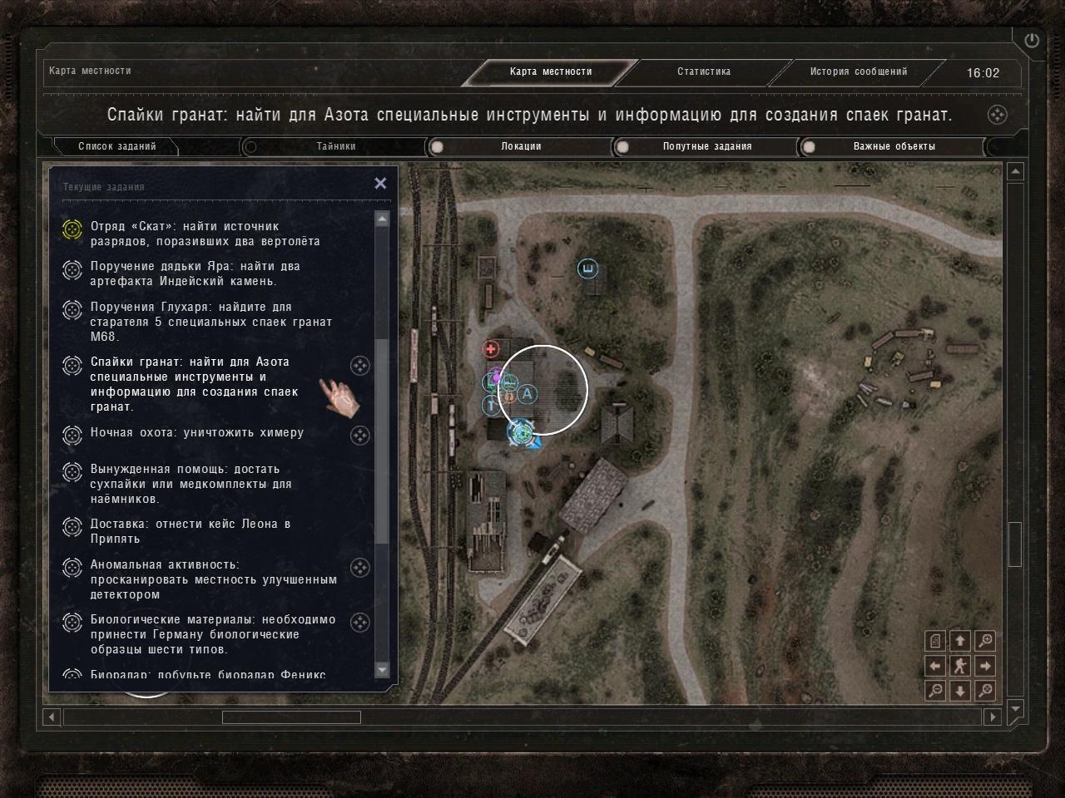1065x798 pixels.
Task: Map horizontal scrollbar left arrow
Action: [x=52, y=717]
